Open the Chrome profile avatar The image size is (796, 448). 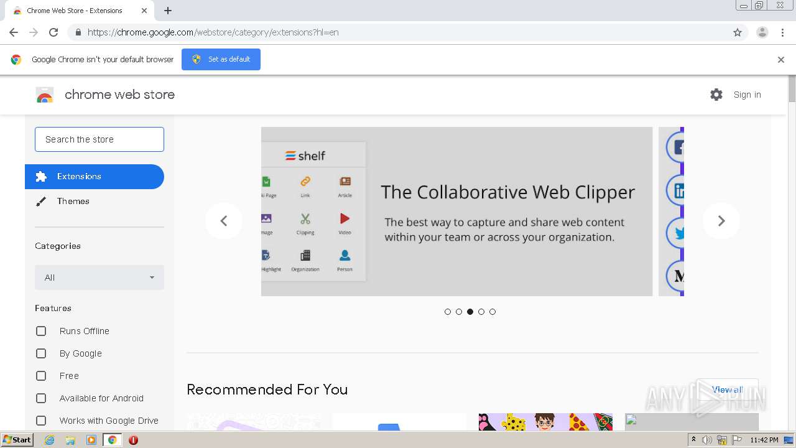click(762, 32)
